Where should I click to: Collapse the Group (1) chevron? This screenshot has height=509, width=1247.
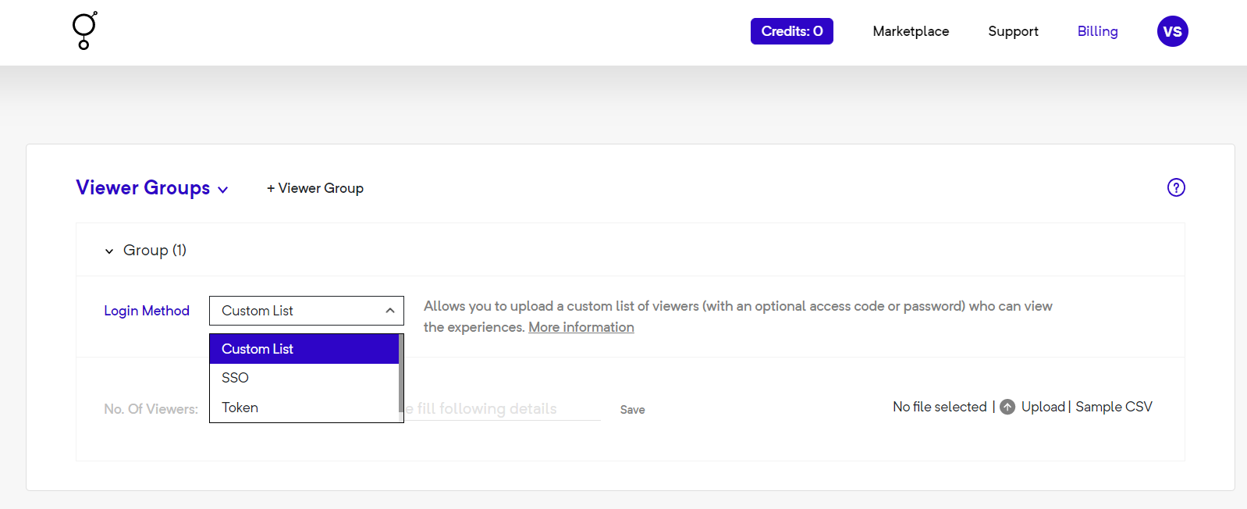click(x=109, y=251)
